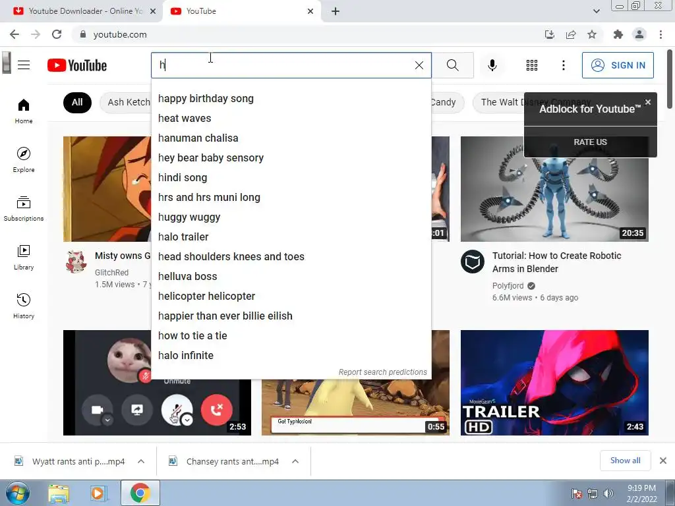
Task: Click Report search predictions link
Action: coord(383,372)
